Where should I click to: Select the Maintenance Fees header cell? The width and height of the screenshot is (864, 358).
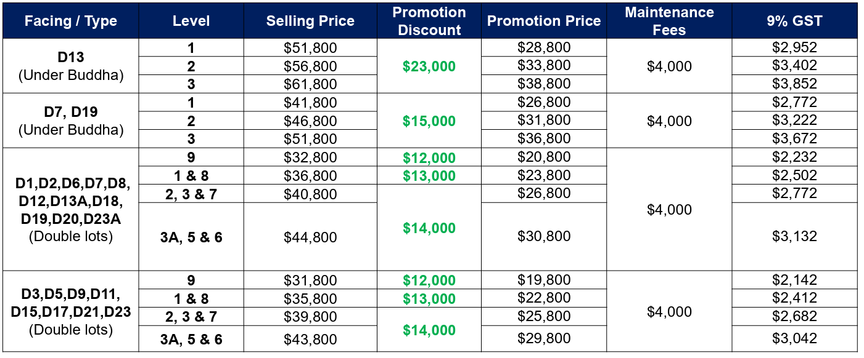[x=669, y=21]
